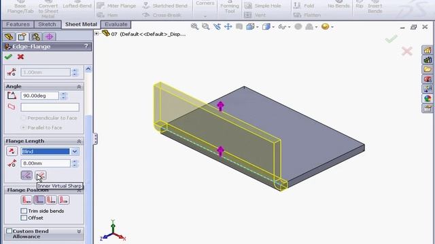Click the Zoom to Area icon

(x=205, y=26)
